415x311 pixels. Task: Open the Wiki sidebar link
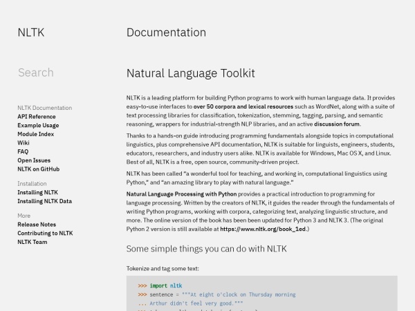click(x=24, y=143)
